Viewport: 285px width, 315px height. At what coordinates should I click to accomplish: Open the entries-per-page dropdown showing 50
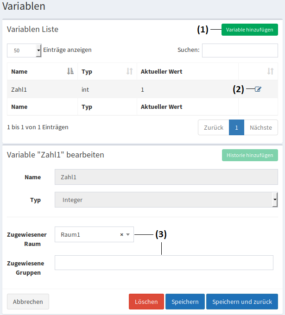point(24,50)
